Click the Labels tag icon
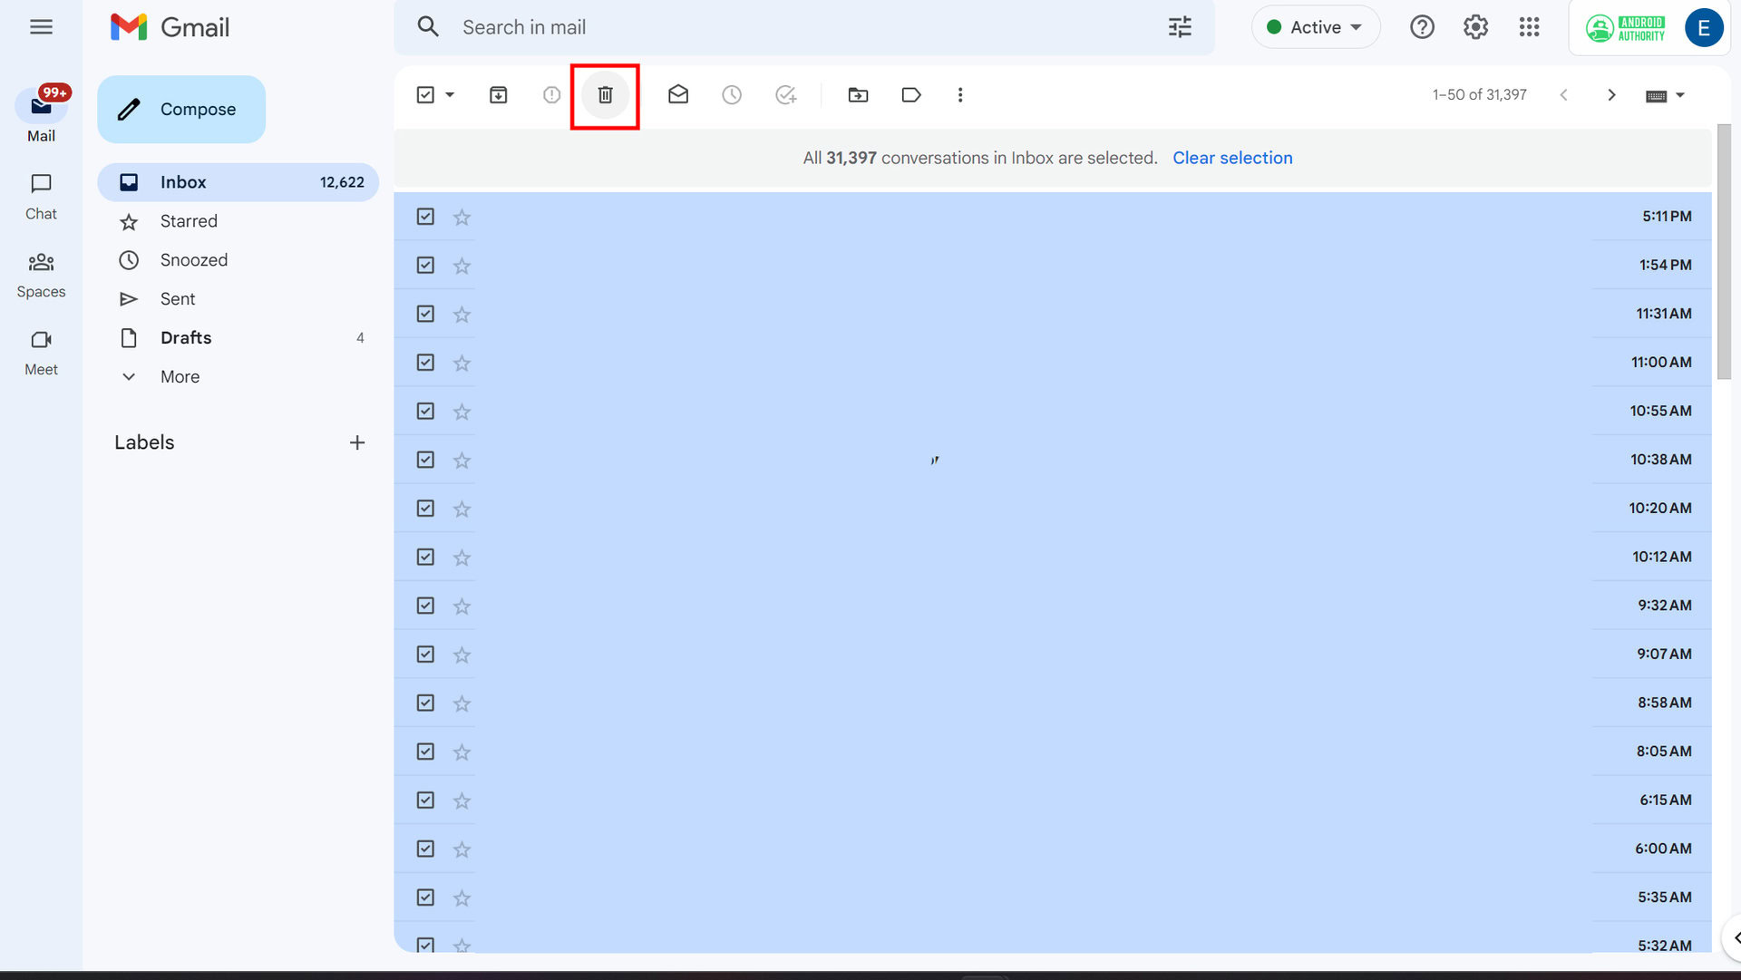This screenshot has width=1741, height=980. pyautogui.click(x=910, y=95)
